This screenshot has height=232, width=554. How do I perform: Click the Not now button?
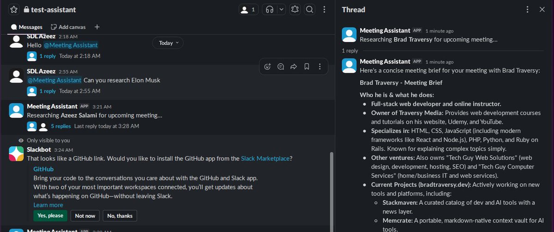coord(85,216)
